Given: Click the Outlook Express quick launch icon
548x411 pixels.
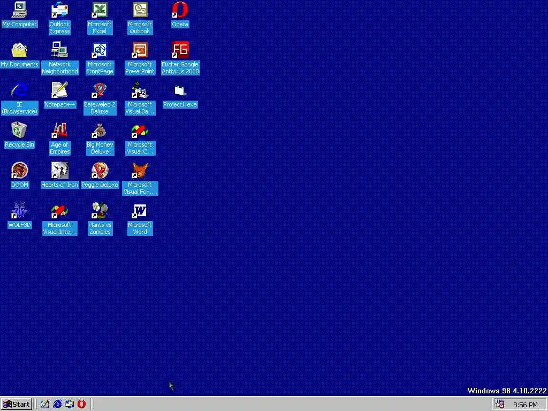Looking at the screenshot, I should [x=70, y=405].
